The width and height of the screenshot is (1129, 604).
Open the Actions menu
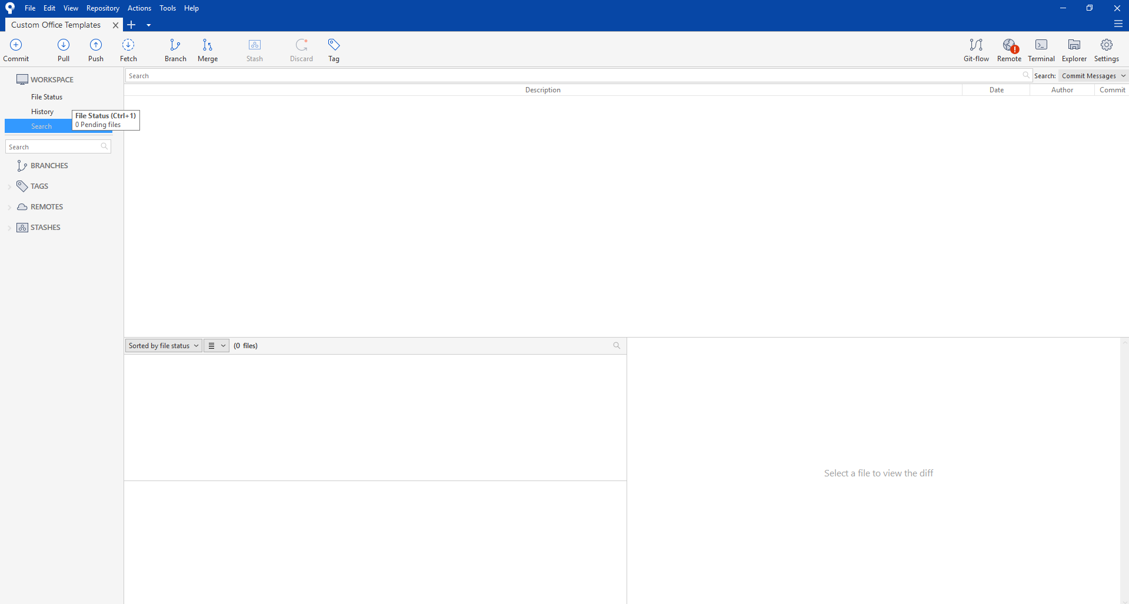139,8
